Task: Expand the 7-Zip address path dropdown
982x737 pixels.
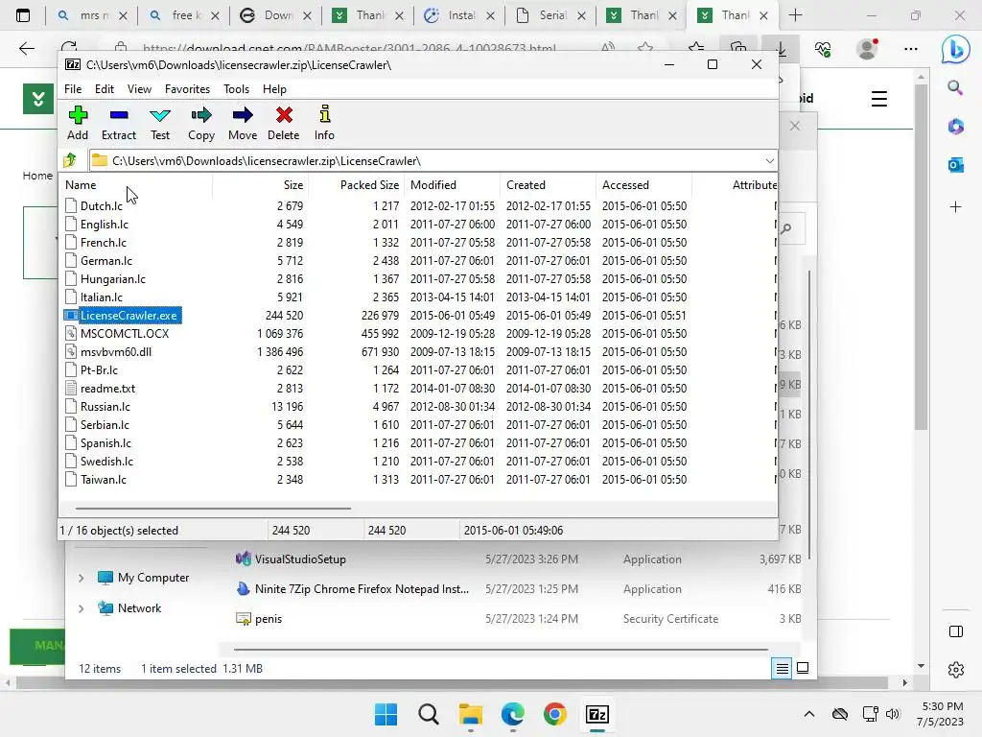Action: click(x=769, y=160)
